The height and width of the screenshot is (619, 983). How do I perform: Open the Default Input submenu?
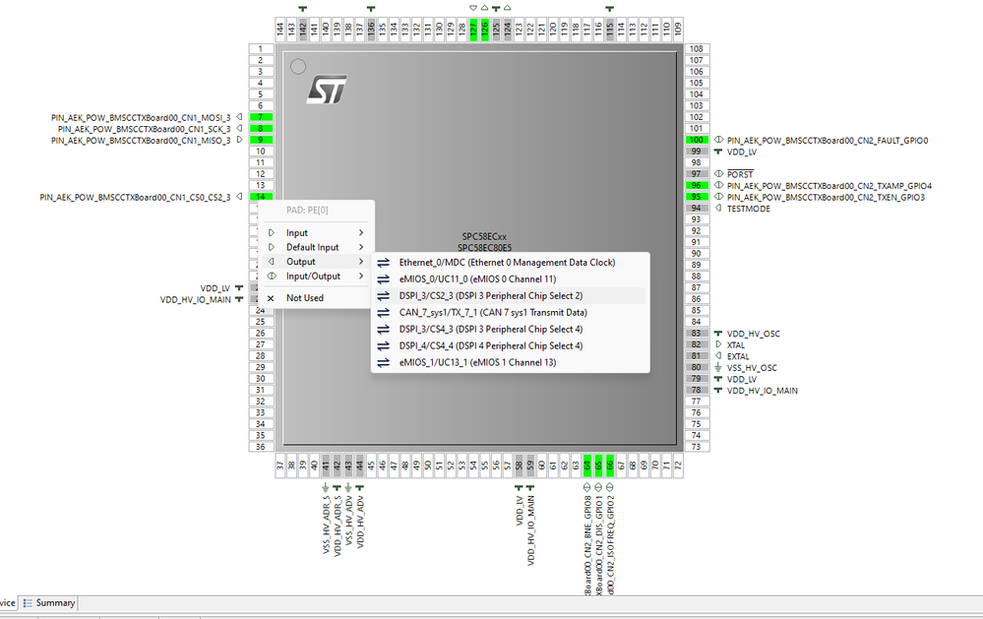point(317,247)
